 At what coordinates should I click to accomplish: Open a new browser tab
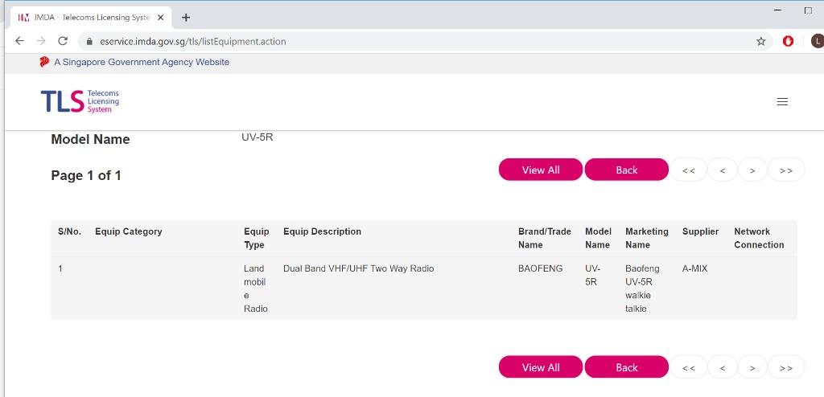point(186,18)
